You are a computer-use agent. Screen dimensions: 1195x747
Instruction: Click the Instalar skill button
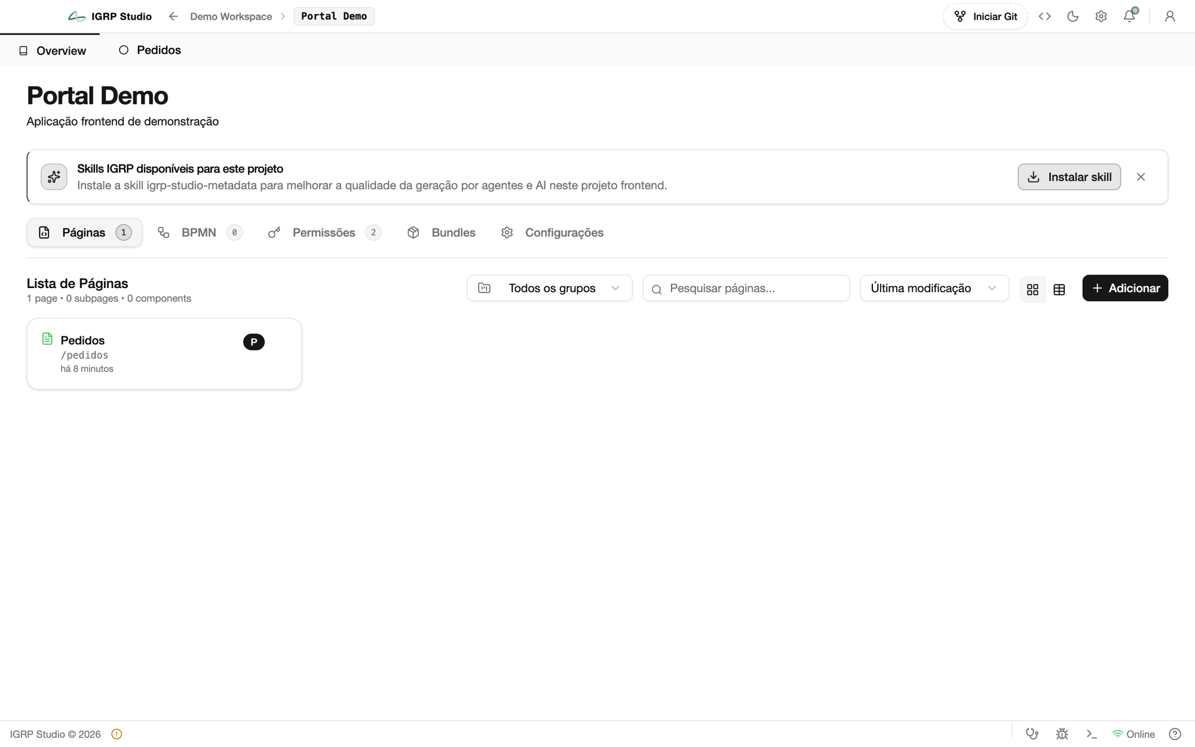coord(1069,177)
